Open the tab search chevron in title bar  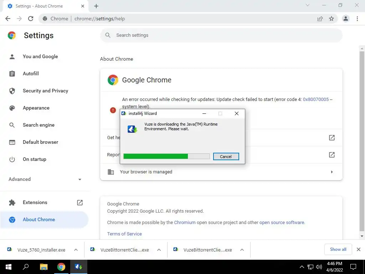308,5
